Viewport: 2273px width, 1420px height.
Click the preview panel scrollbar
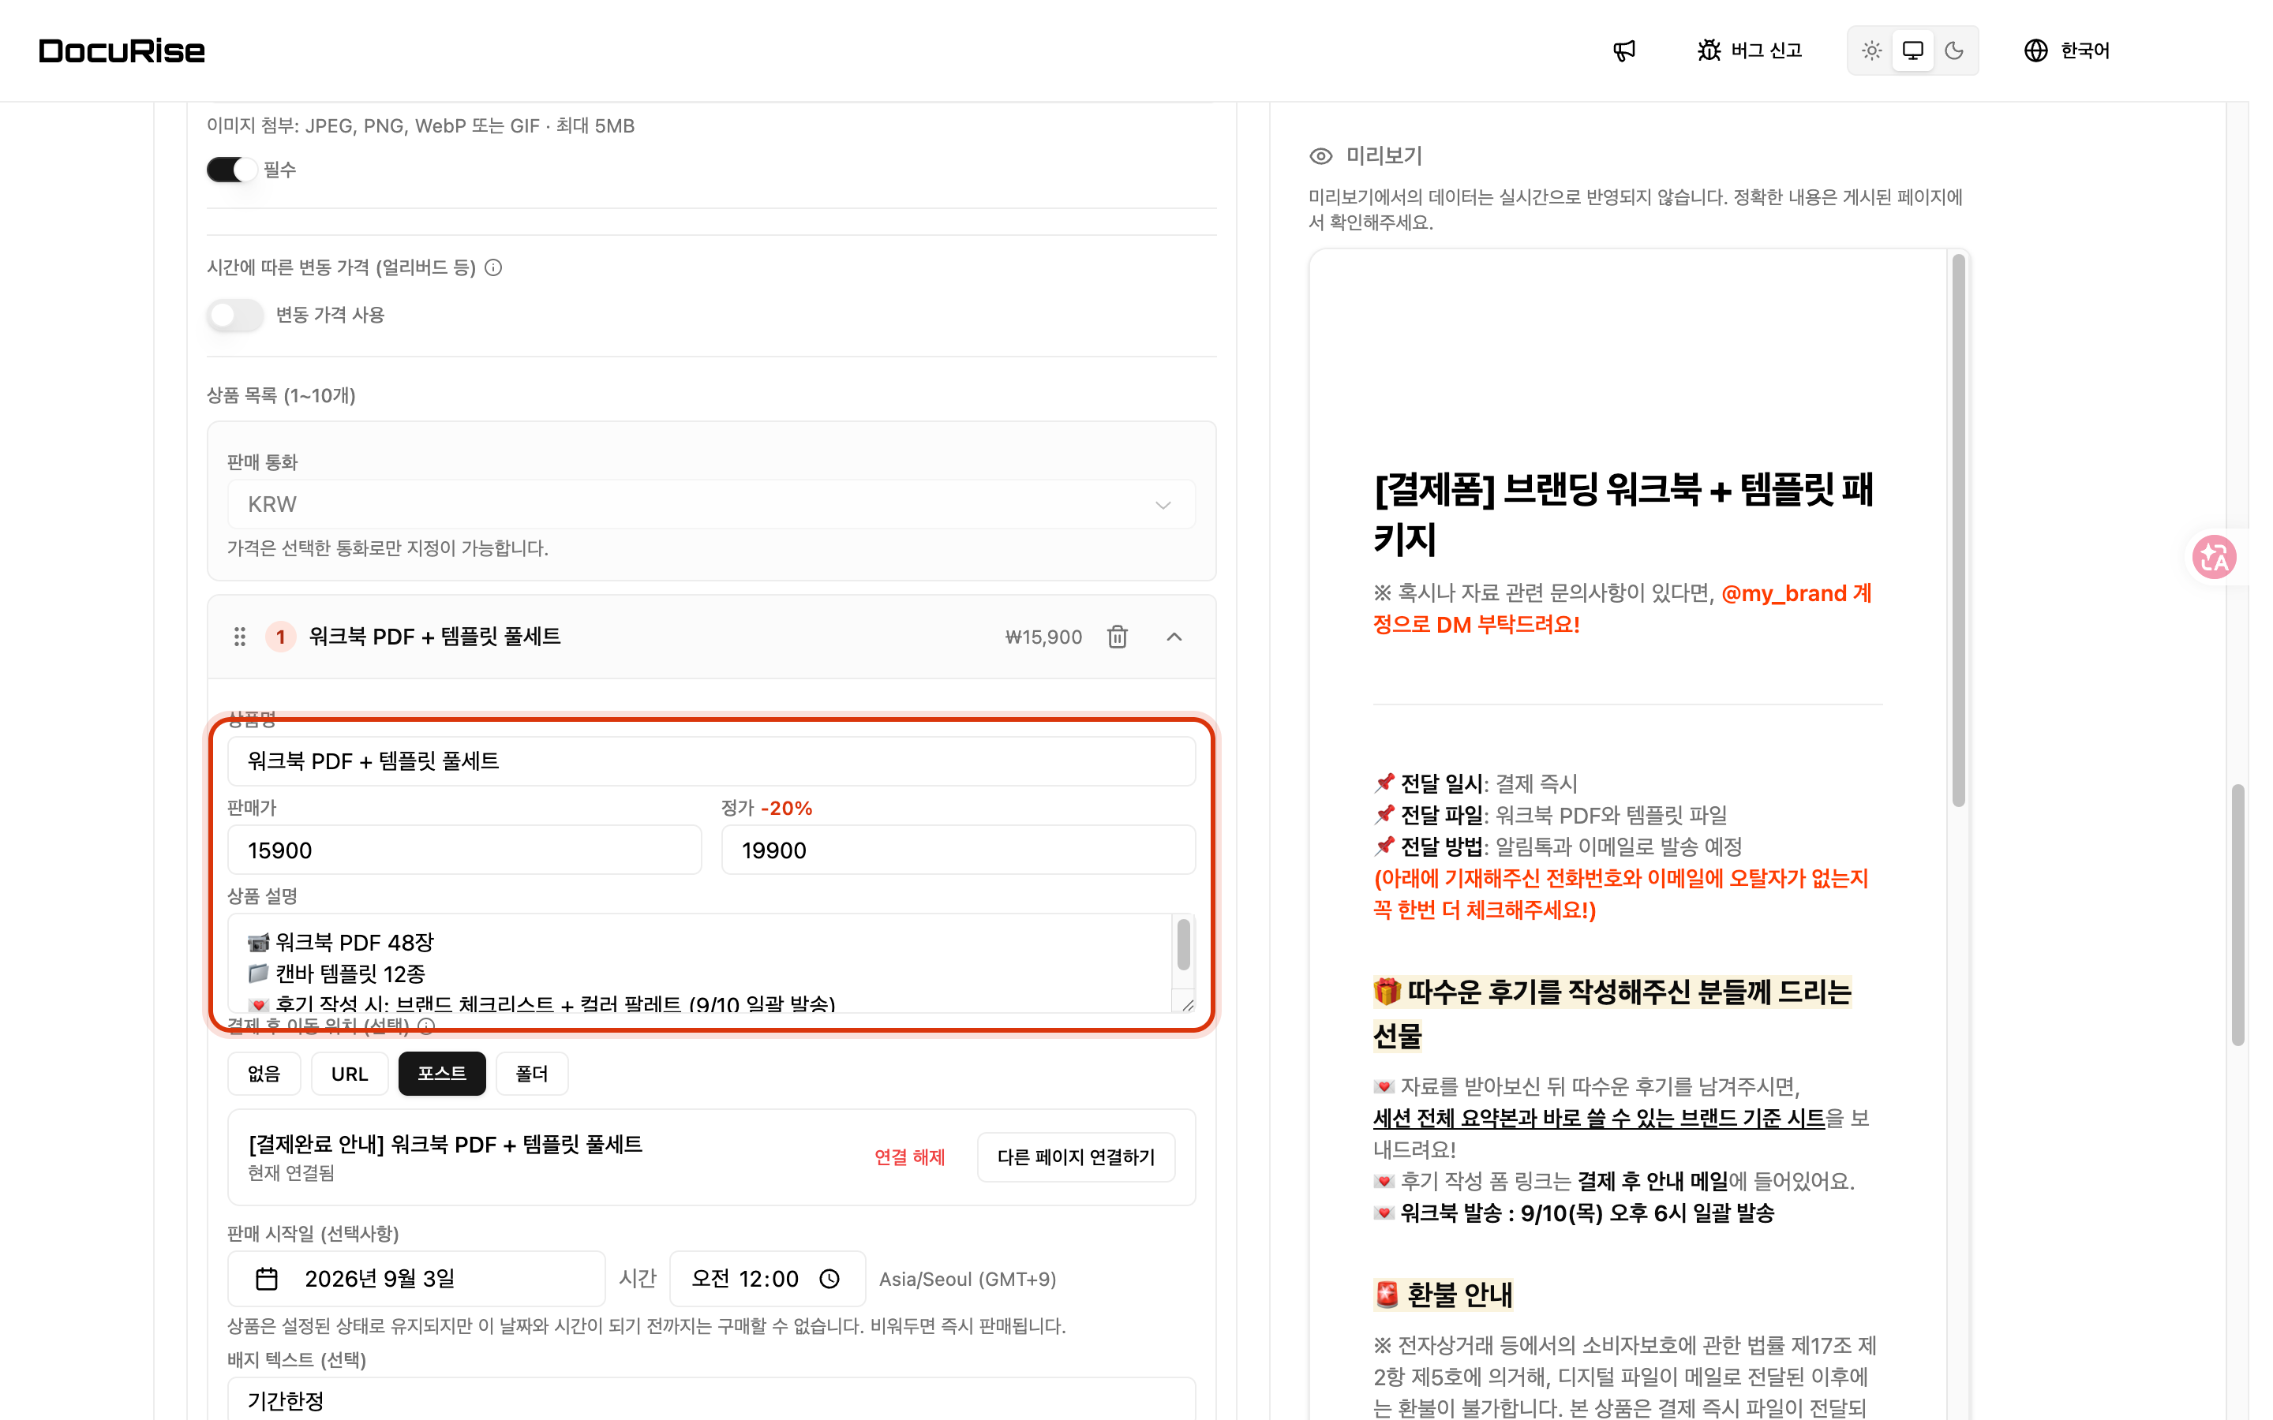tap(1958, 531)
